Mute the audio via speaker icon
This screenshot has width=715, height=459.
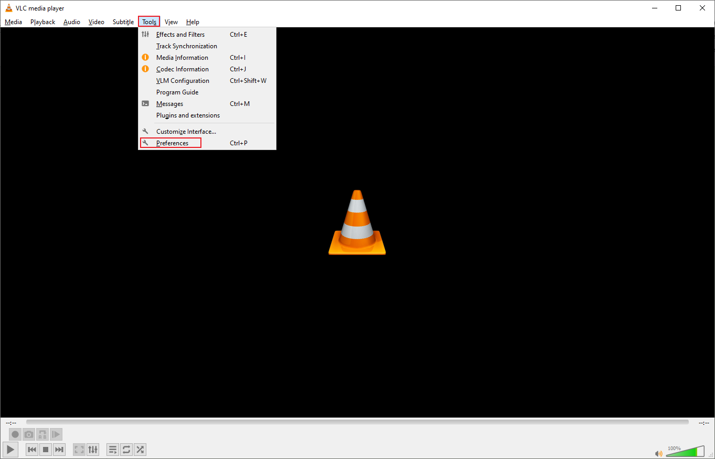click(659, 453)
